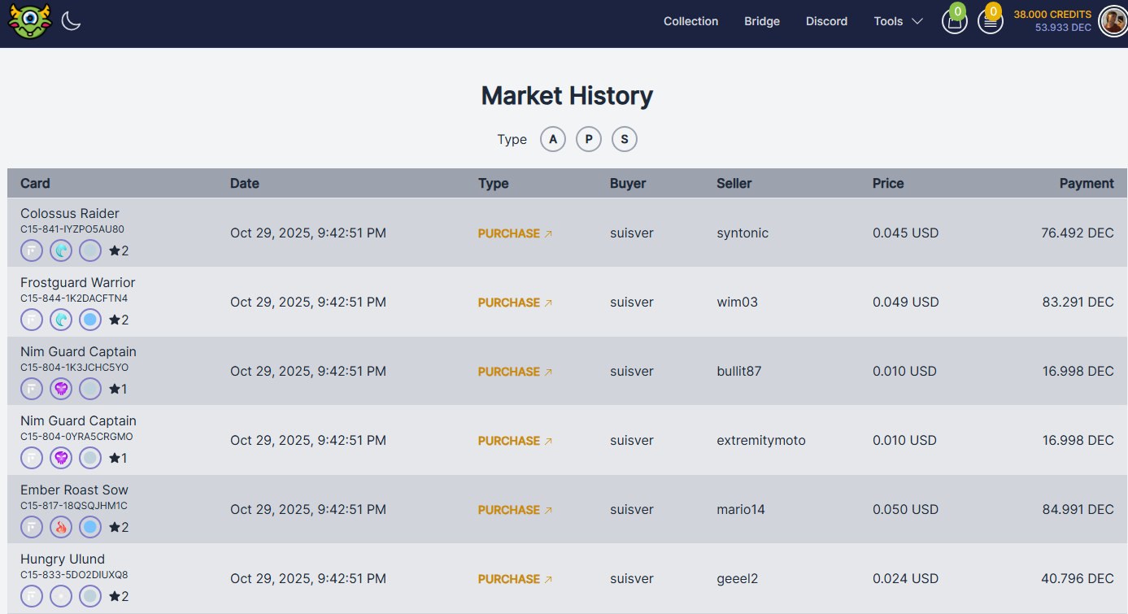Select the P type filter

click(x=589, y=139)
